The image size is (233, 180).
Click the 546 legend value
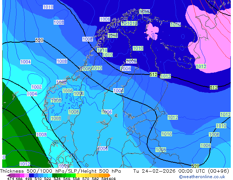click(67, 179)
